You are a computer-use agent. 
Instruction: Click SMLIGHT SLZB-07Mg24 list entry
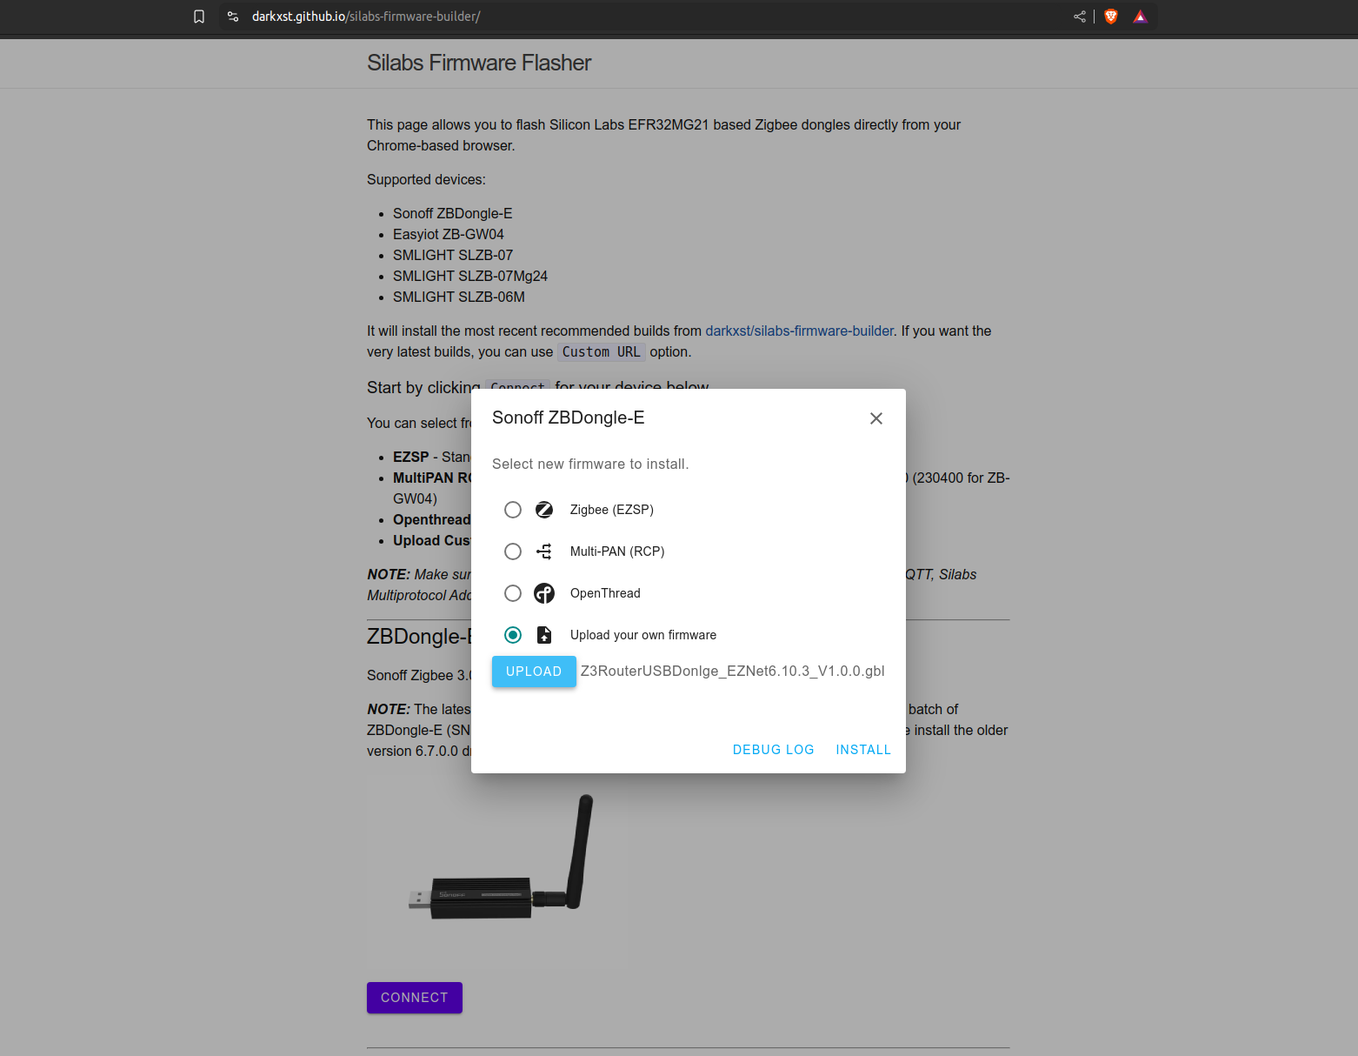pyautogui.click(x=470, y=276)
